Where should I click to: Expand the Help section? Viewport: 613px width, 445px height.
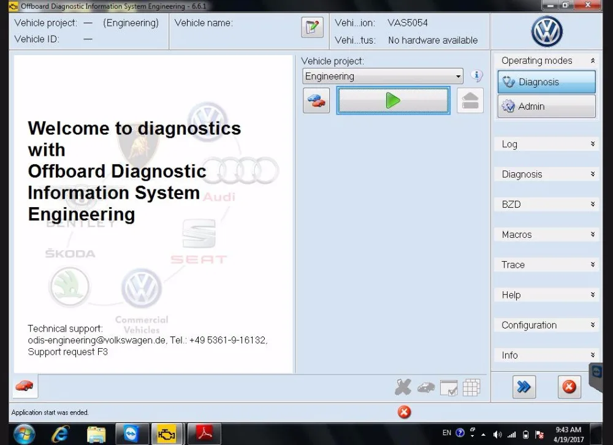coord(547,295)
